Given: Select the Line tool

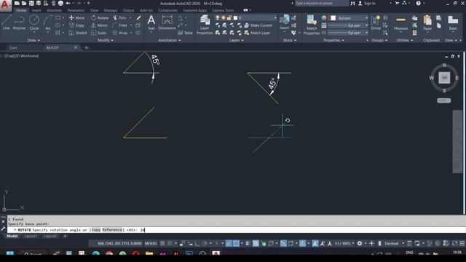Looking at the screenshot, I should coord(7,23).
